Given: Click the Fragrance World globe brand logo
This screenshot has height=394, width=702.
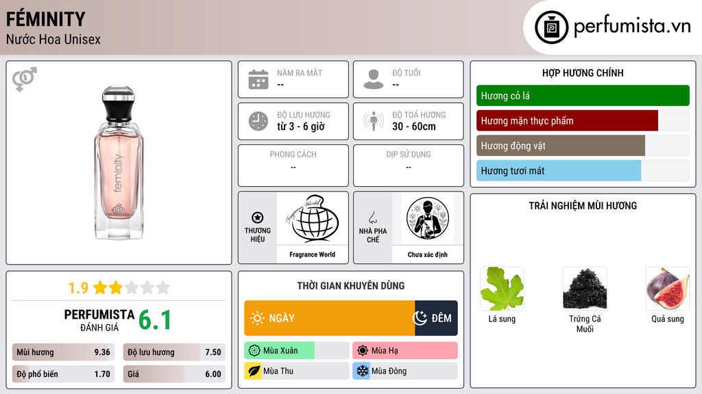Looking at the screenshot, I should pos(313,218).
